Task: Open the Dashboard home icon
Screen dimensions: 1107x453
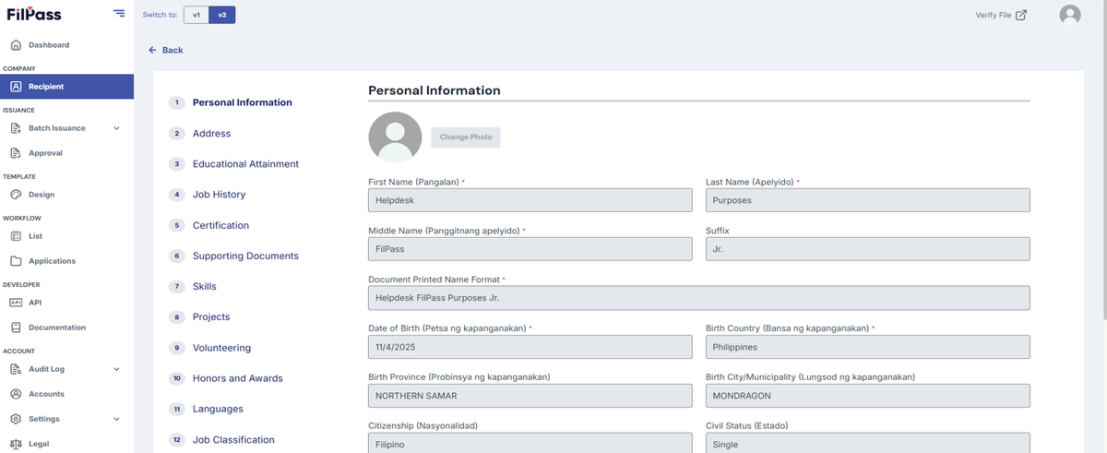Action: [16, 45]
